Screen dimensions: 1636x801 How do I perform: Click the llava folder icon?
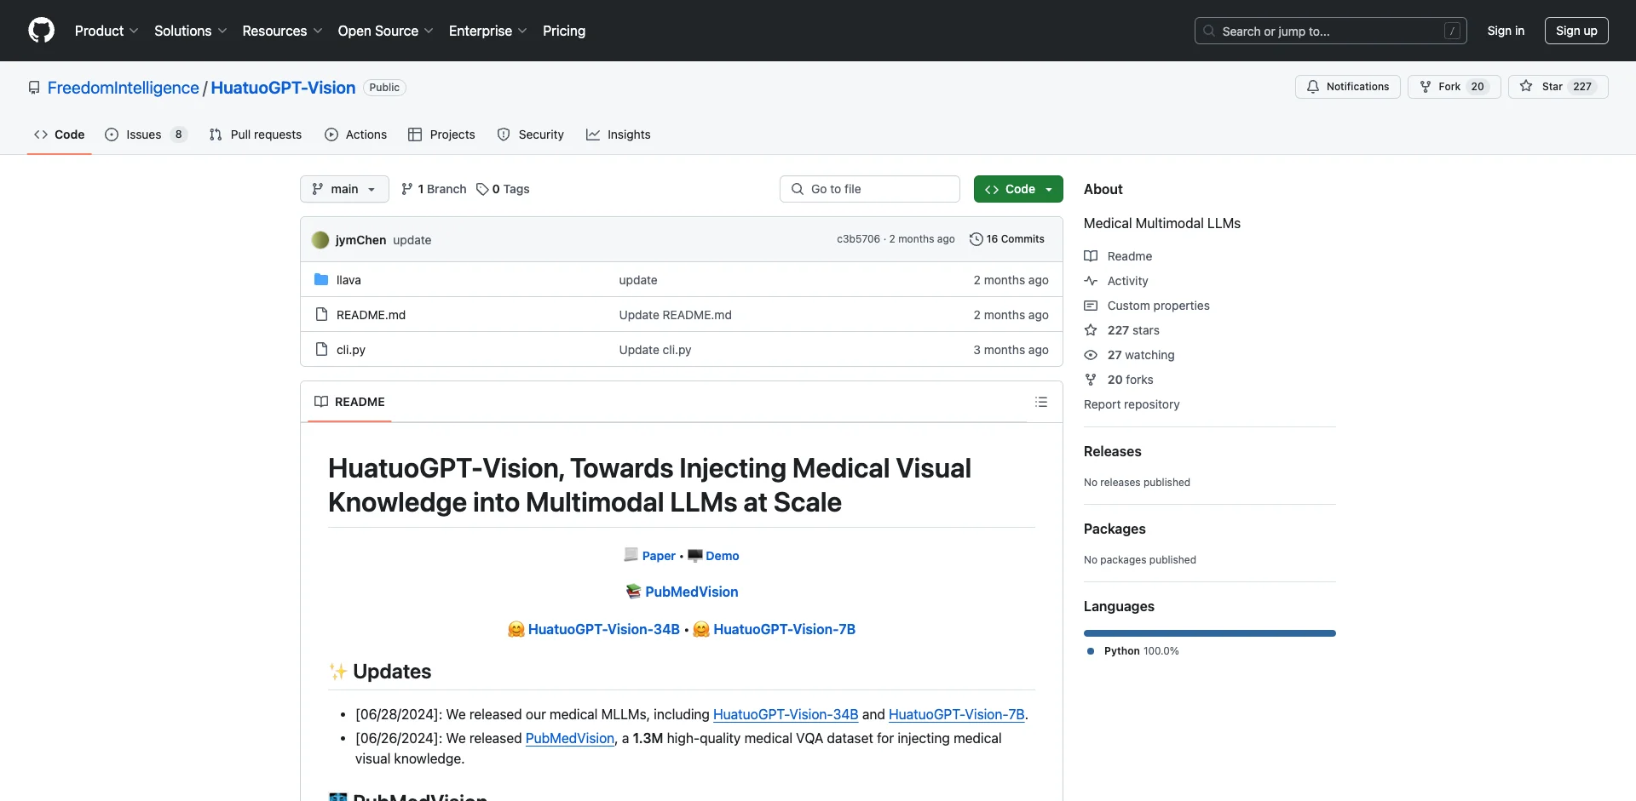click(x=321, y=280)
